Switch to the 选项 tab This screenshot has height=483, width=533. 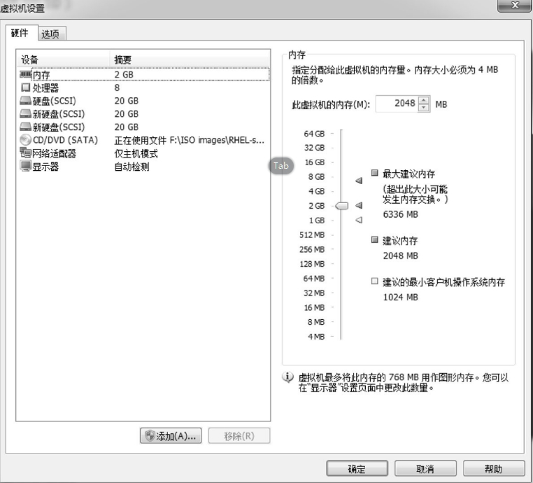click(x=50, y=34)
